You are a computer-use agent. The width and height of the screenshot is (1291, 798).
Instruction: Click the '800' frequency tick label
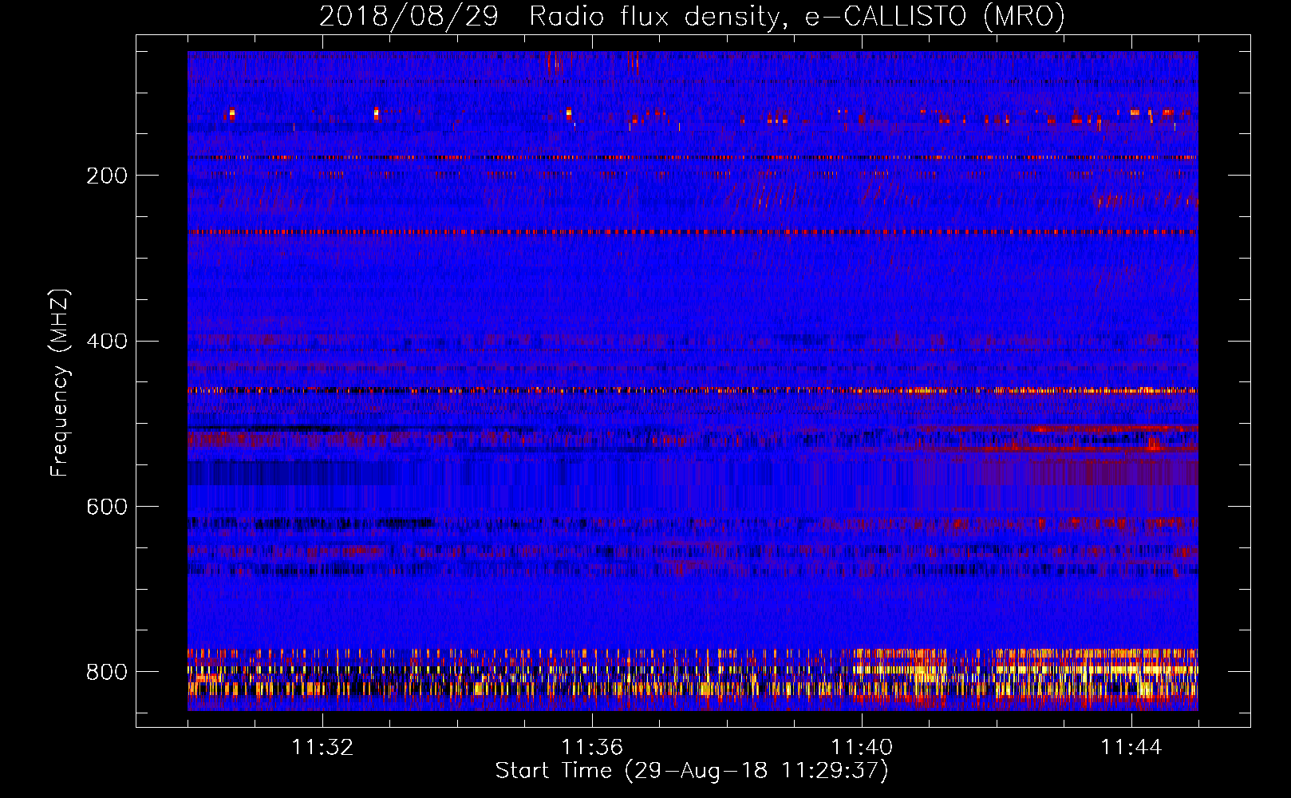tap(107, 672)
